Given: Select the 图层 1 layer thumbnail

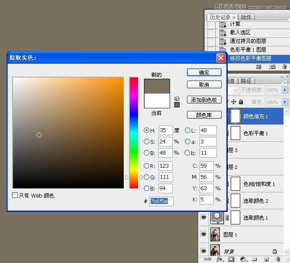Looking at the screenshot, I should 215,234.
